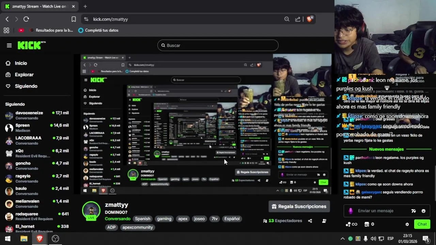Viewport: 436px width, 245px height.
Task: Bookmark this page with the bookmark icon
Action: 74,19
